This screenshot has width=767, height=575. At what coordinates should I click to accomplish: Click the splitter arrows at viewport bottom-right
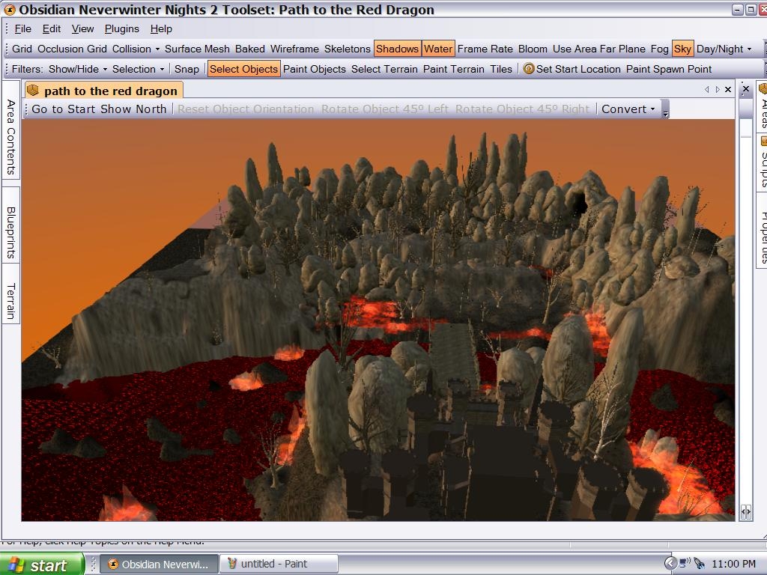point(745,512)
